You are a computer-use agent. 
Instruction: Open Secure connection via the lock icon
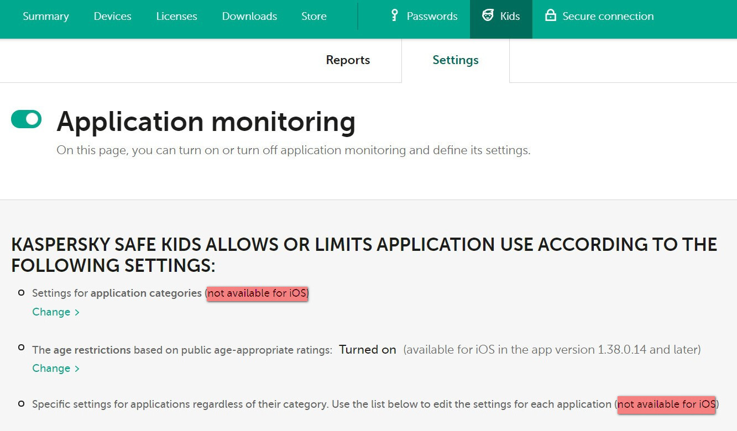click(550, 15)
